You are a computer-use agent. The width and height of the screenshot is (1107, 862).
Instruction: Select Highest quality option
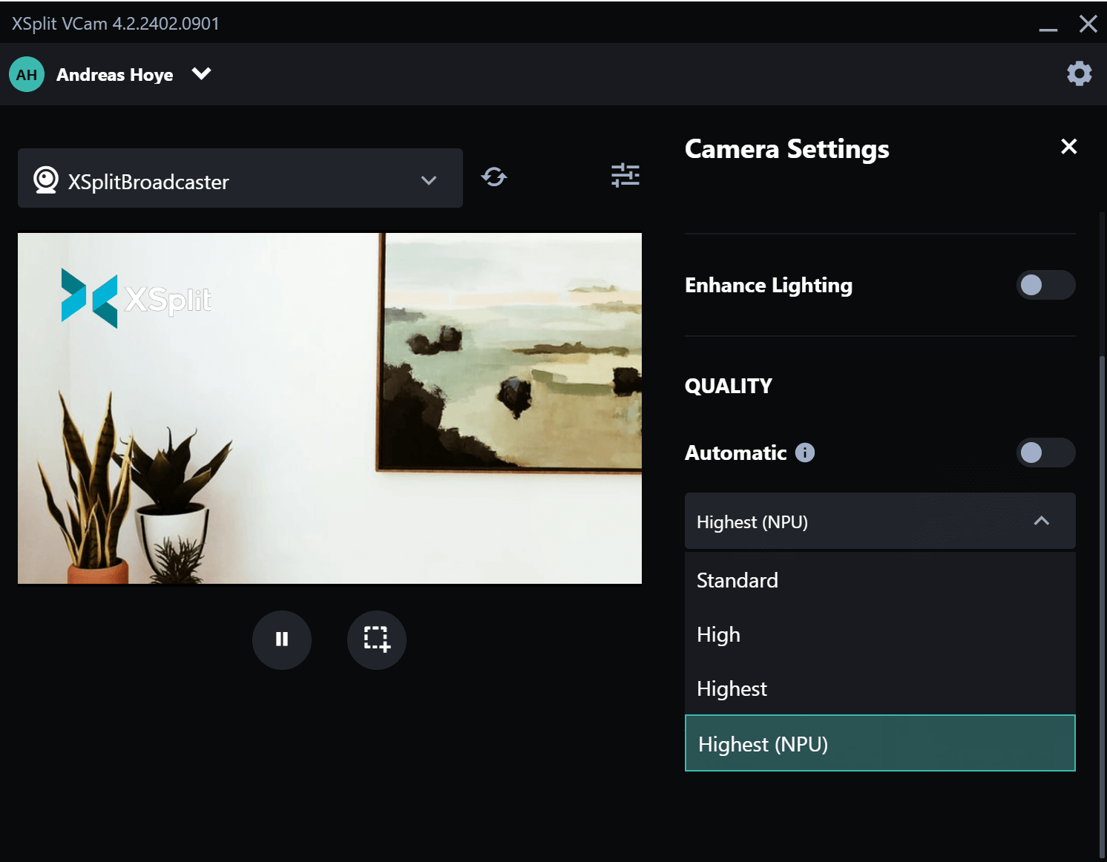(880, 688)
